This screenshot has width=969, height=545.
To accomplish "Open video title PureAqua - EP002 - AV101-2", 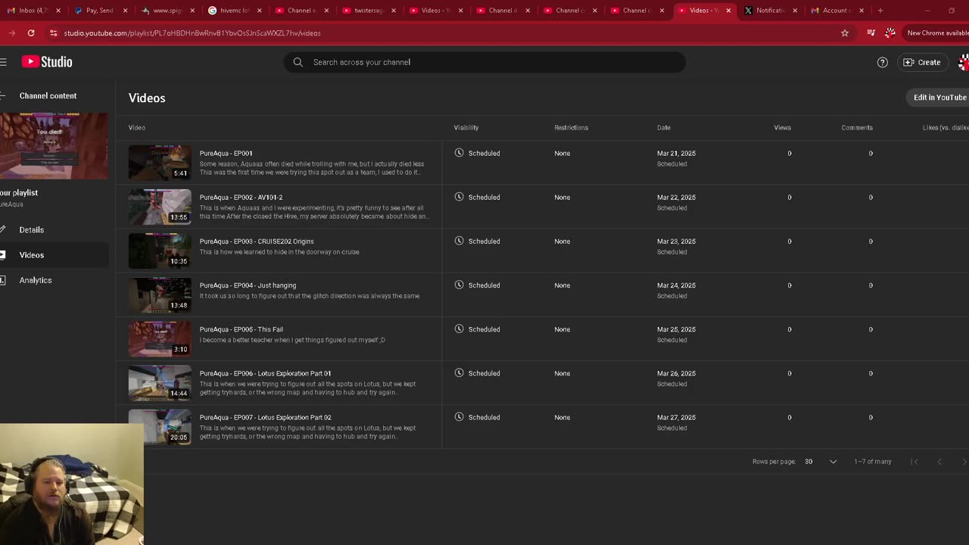I will click(x=241, y=197).
